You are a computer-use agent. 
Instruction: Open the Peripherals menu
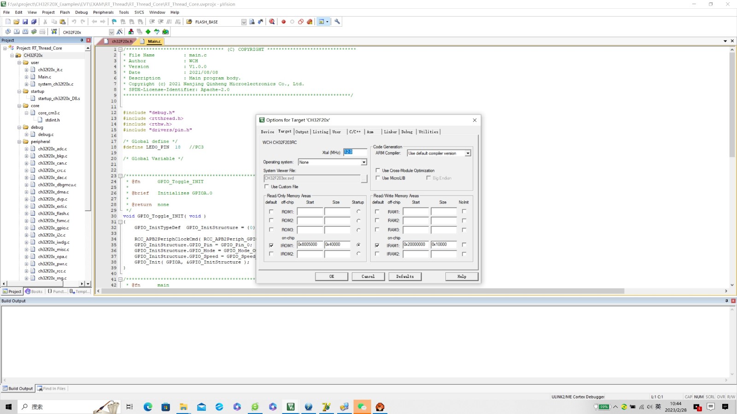(x=103, y=12)
